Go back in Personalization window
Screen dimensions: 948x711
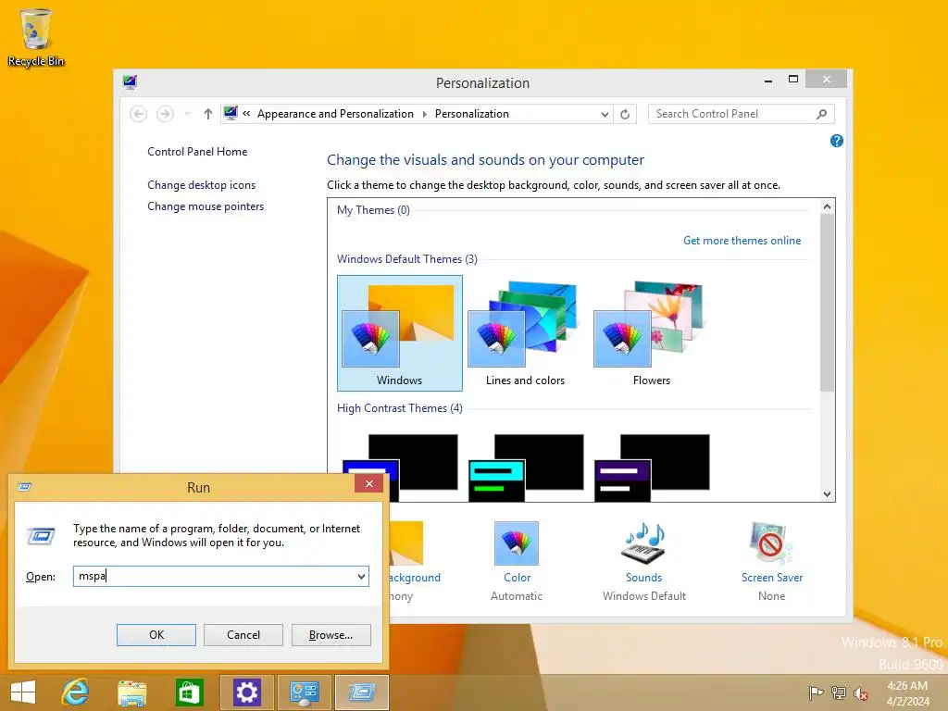point(139,114)
